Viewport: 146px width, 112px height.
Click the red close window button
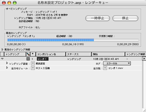pos(4,3)
